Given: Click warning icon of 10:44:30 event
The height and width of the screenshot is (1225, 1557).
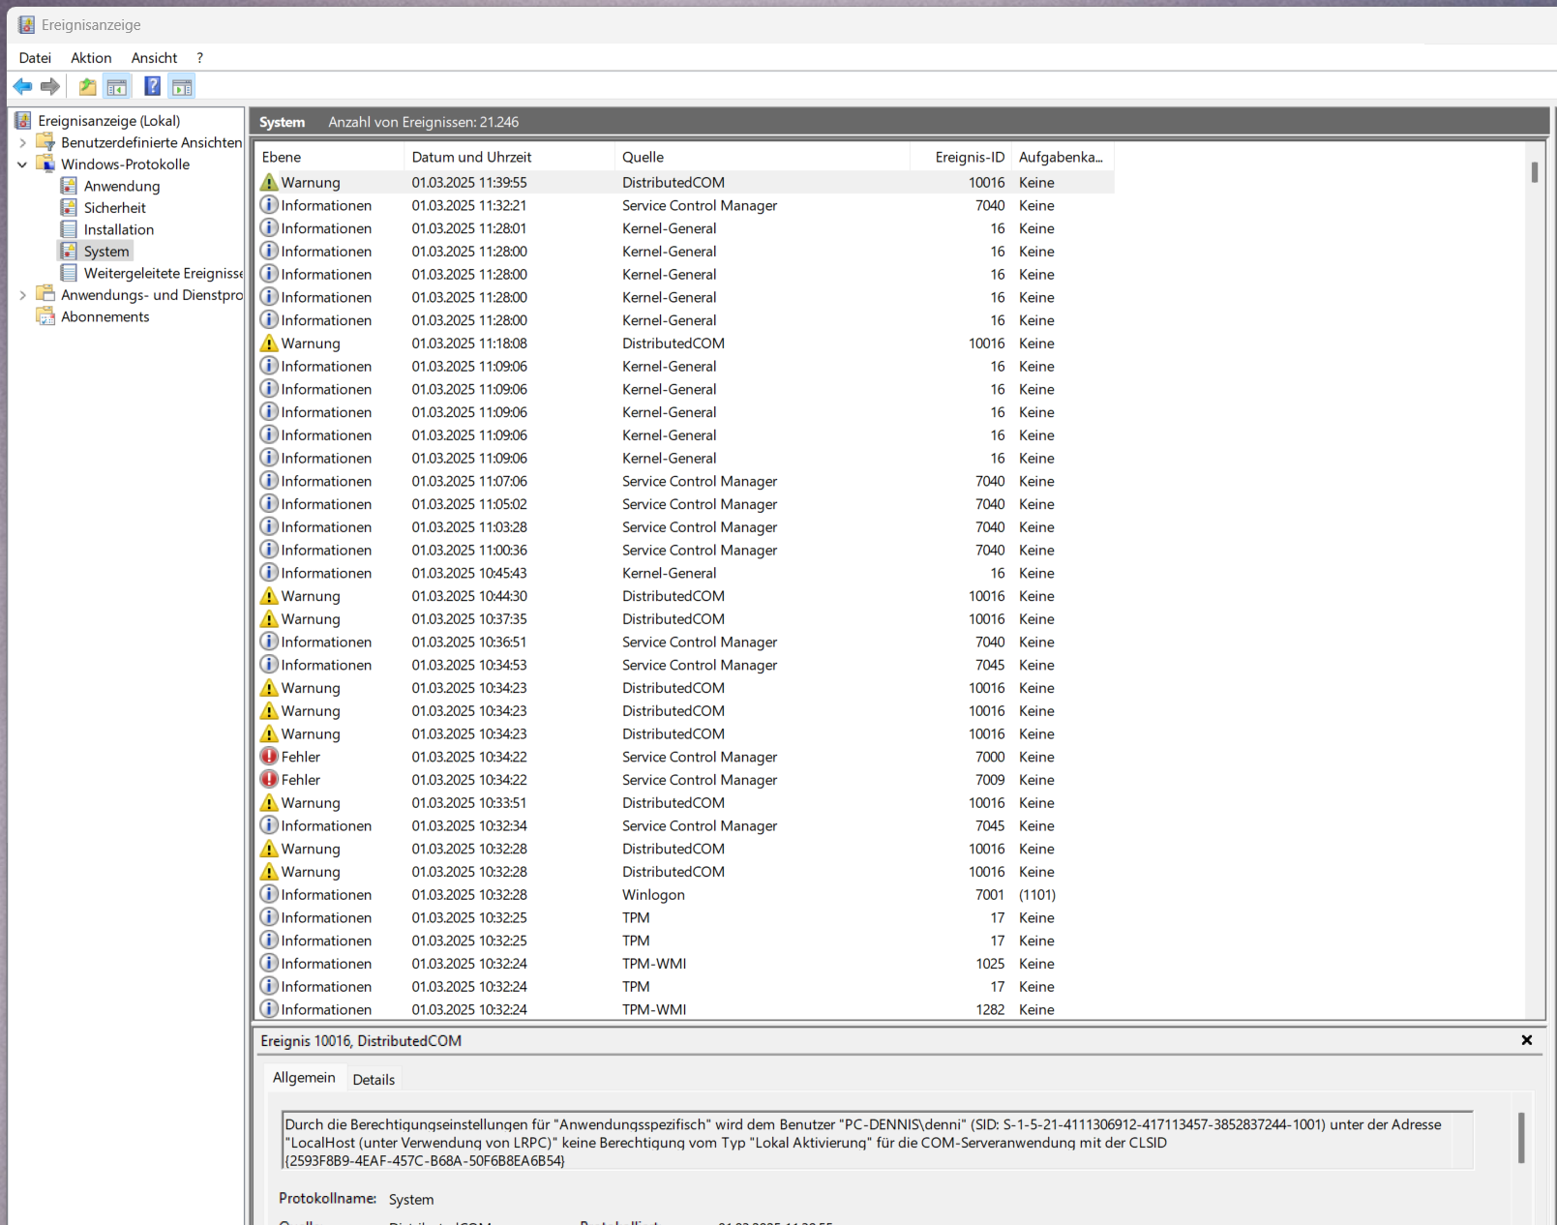Looking at the screenshot, I should coord(269,596).
